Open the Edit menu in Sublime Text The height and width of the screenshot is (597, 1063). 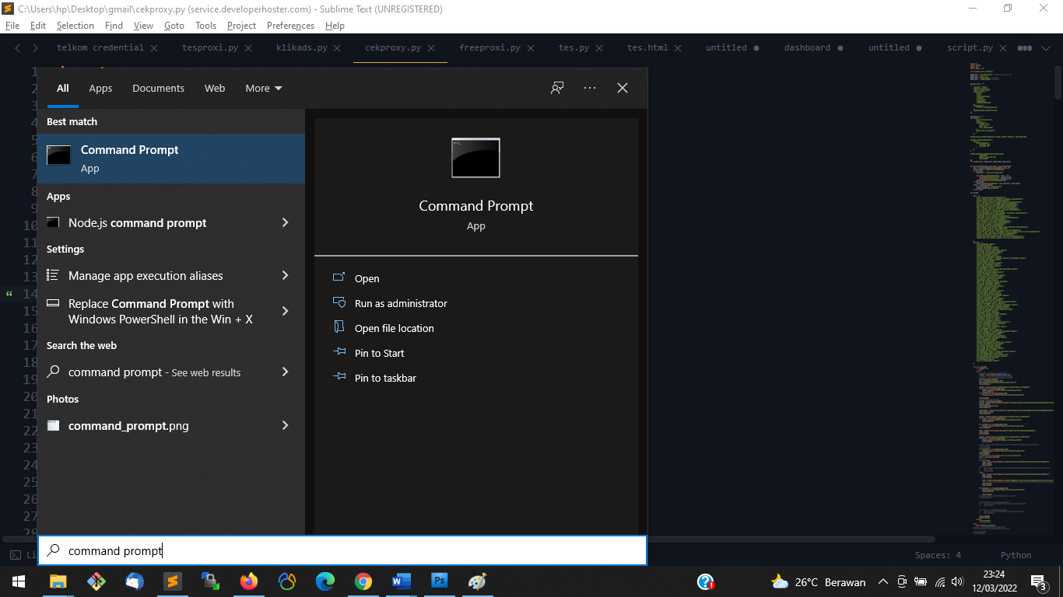pyautogui.click(x=38, y=25)
